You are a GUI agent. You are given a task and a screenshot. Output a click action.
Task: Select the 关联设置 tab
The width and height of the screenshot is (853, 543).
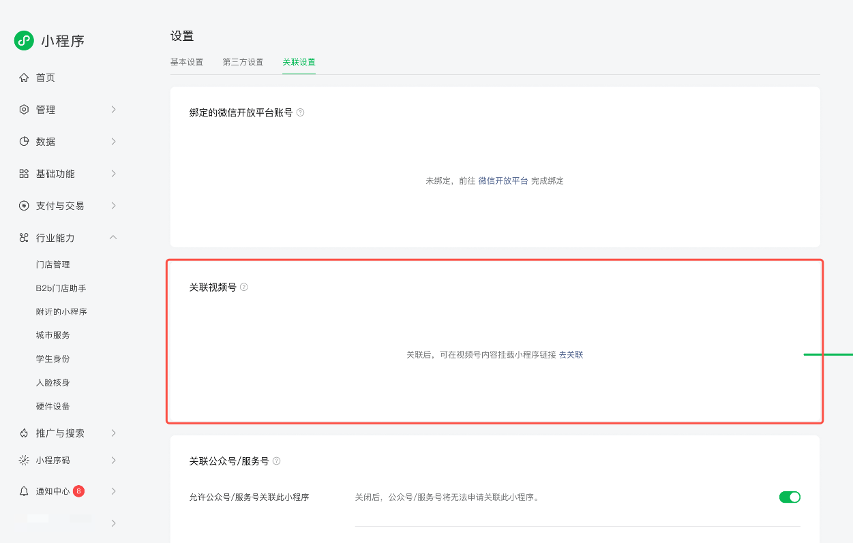coord(299,62)
